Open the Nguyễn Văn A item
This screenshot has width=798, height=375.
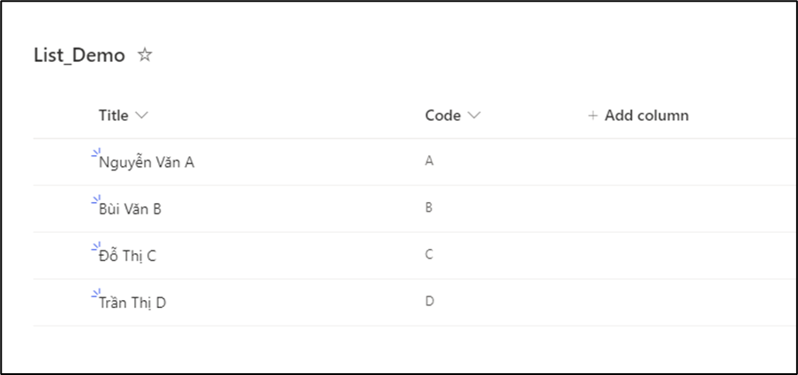click(x=147, y=162)
